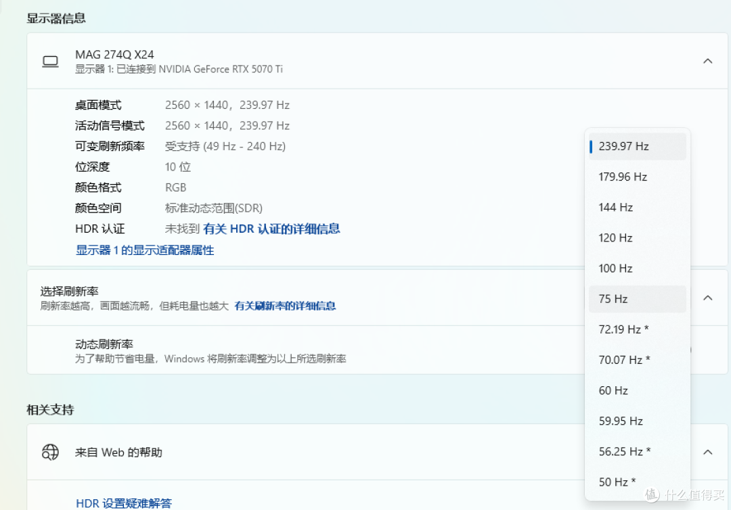Click the 选择刷新率 heading
This screenshot has width=731, height=510.
coord(69,292)
